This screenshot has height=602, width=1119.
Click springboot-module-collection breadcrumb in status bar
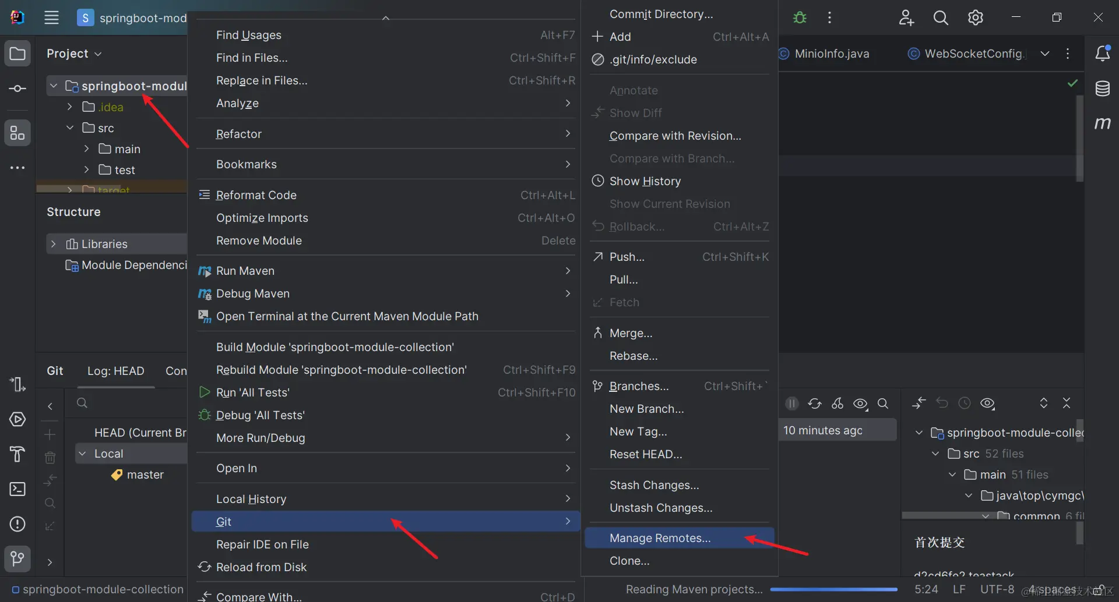pyautogui.click(x=98, y=589)
